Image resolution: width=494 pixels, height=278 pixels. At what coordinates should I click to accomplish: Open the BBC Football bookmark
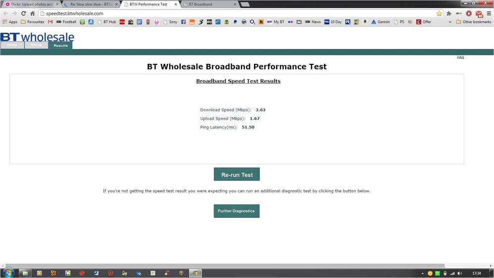(x=66, y=22)
